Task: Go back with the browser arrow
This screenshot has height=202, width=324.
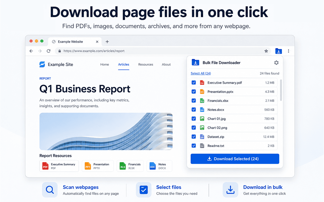Action: pyautogui.click(x=31, y=51)
